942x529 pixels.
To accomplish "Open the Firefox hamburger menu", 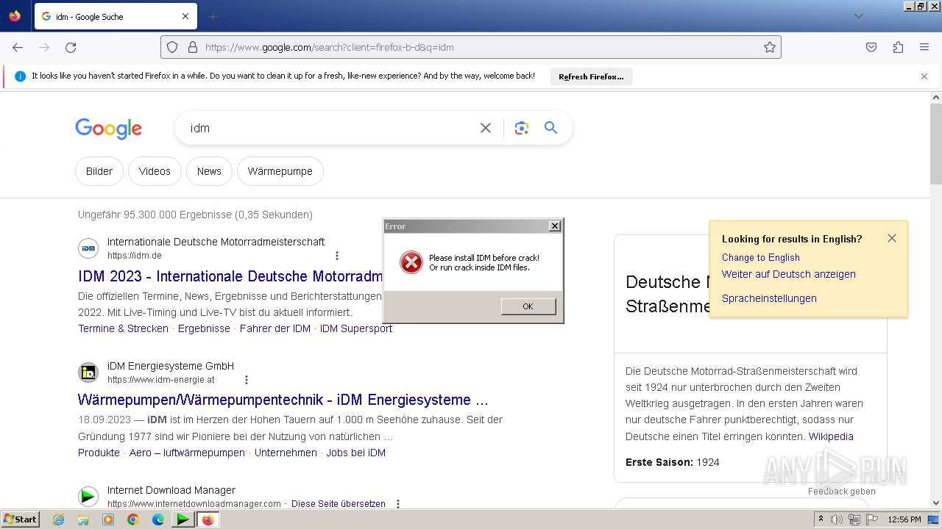I will (924, 47).
